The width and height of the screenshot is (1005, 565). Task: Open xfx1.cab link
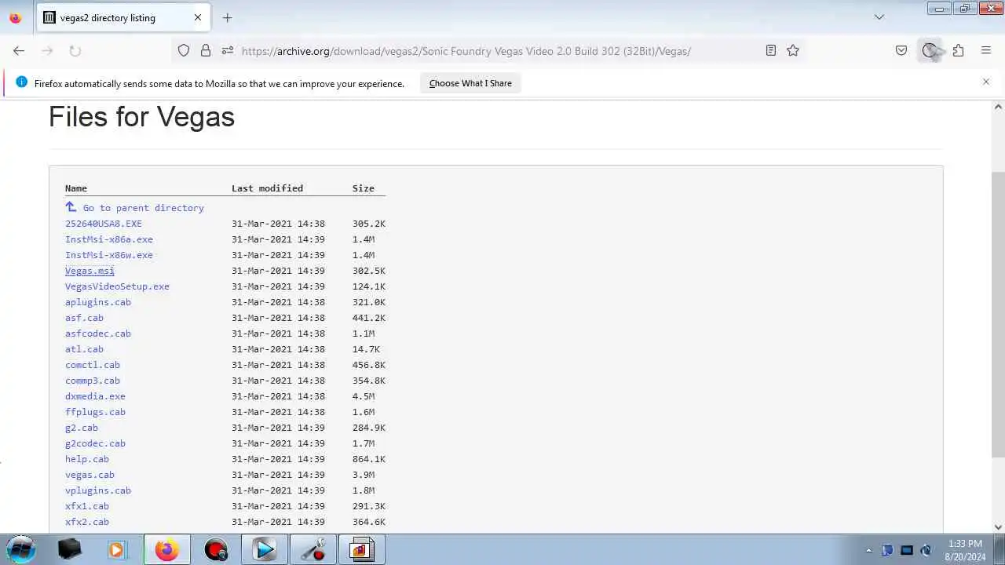click(x=87, y=506)
